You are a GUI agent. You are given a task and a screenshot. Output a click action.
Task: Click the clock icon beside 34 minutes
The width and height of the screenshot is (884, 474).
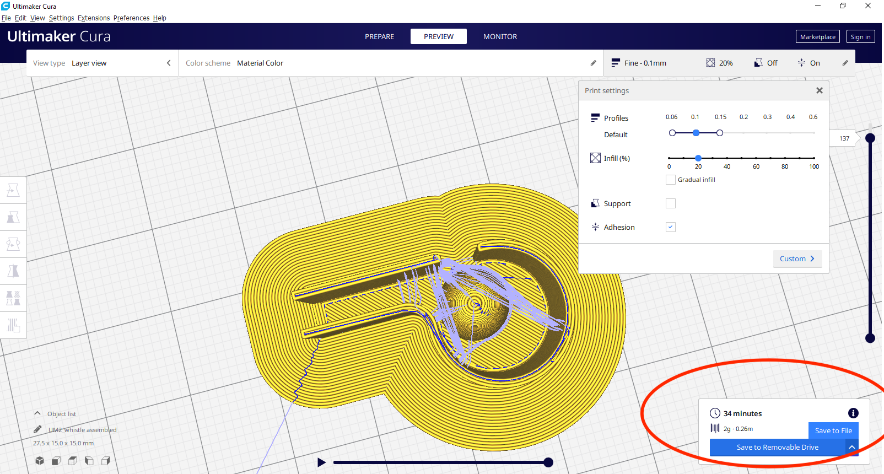click(715, 413)
